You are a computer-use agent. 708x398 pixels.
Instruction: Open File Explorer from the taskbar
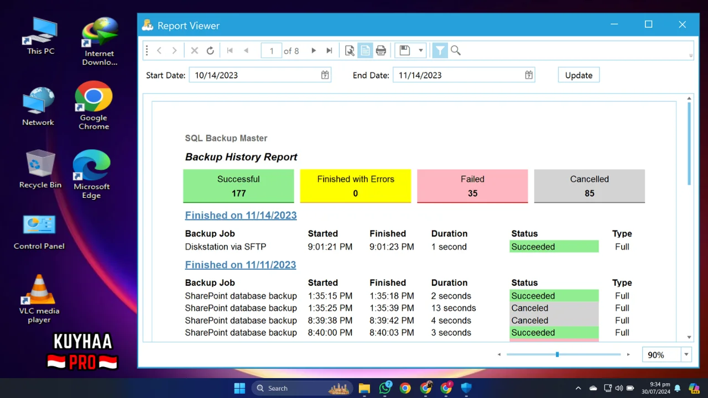click(x=365, y=388)
